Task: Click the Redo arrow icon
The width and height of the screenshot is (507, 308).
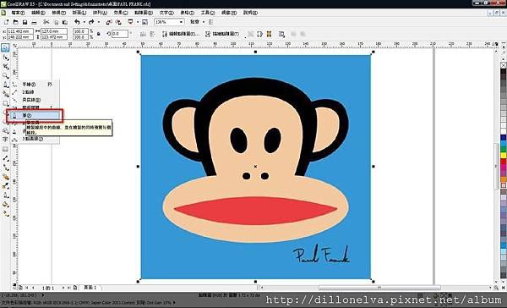Action: tap(91, 22)
